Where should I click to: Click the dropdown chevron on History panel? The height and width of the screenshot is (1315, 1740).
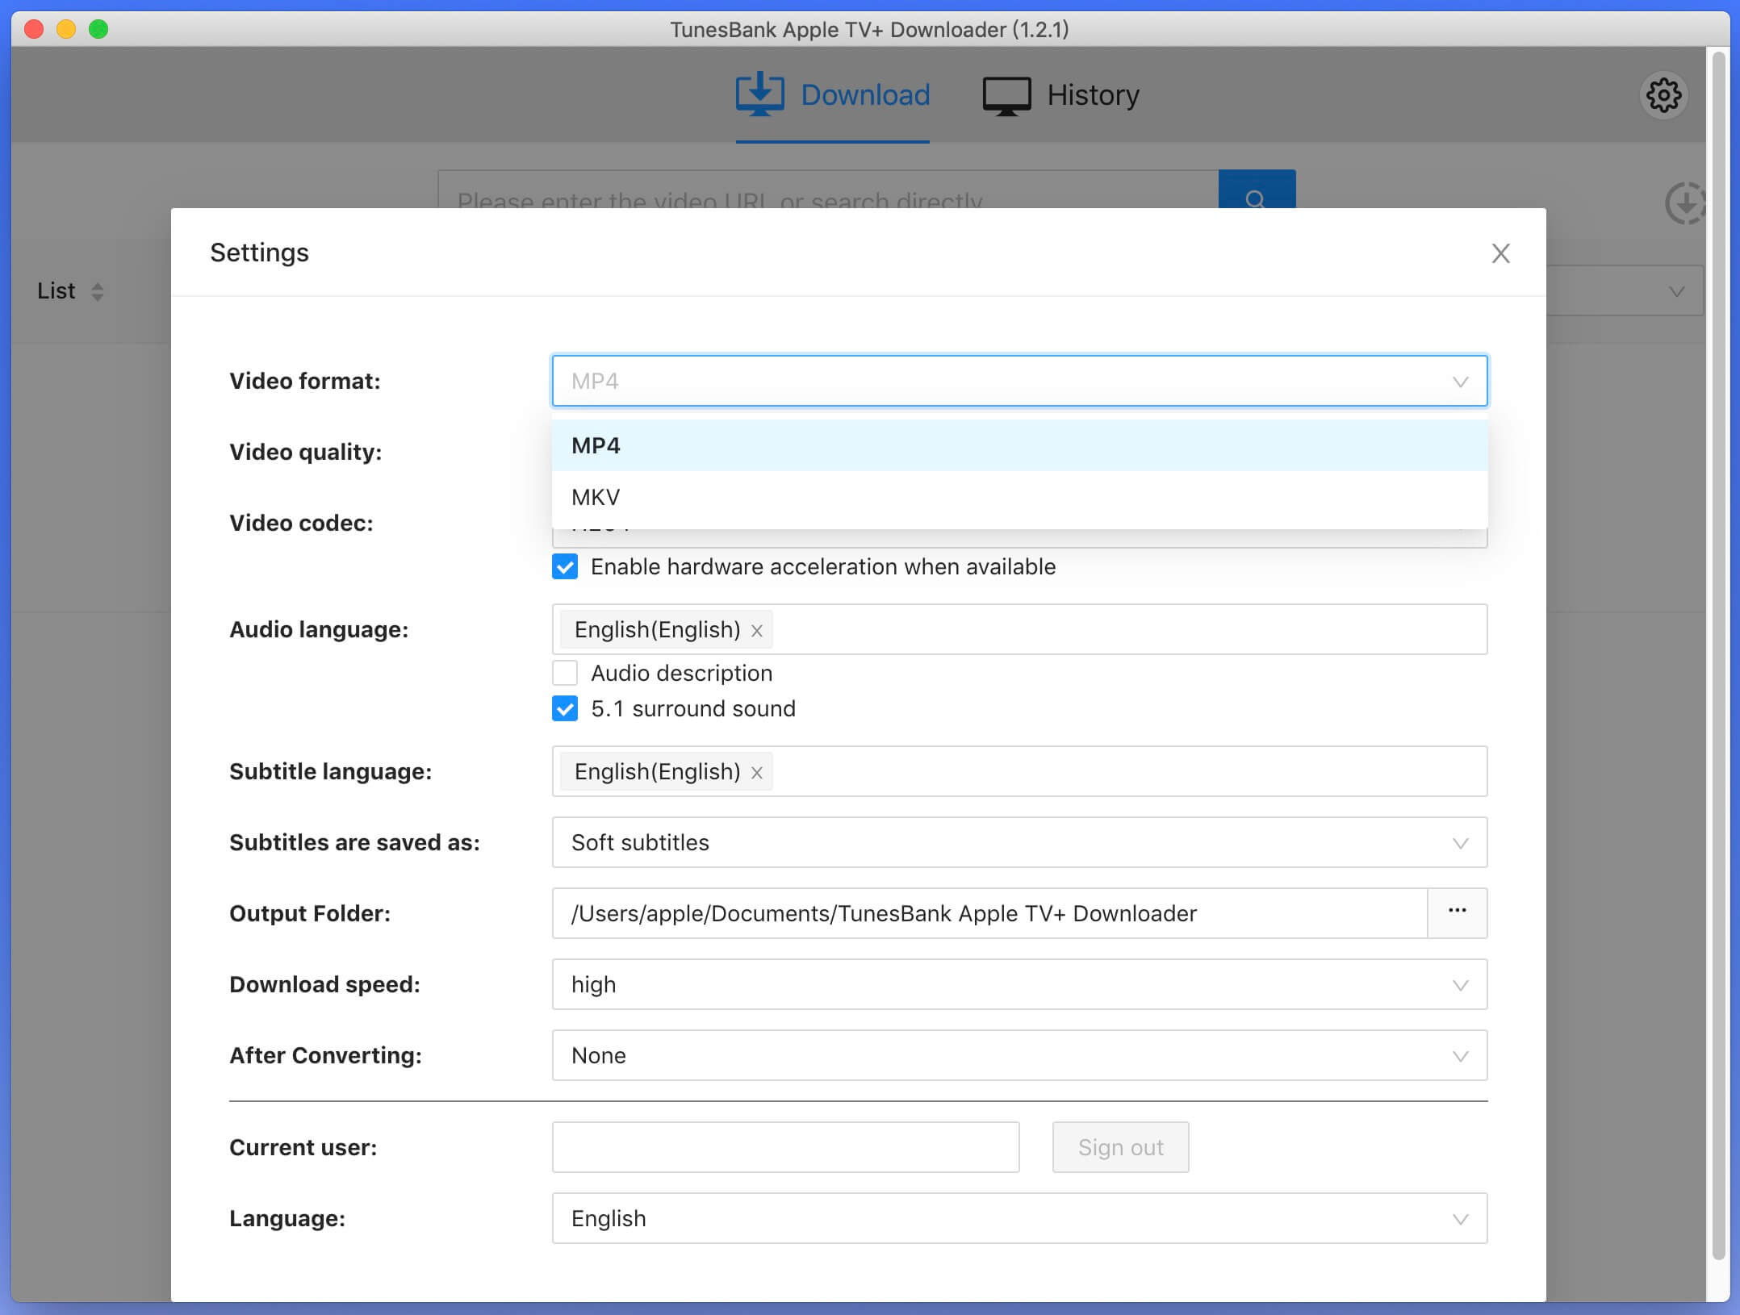click(x=1678, y=290)
